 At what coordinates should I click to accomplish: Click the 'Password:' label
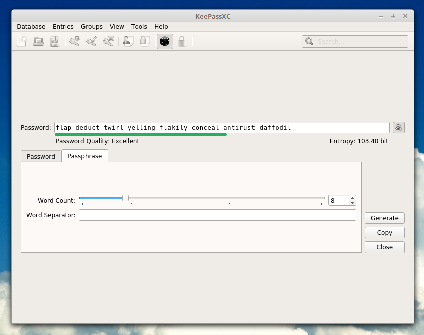tap(36, 128)
